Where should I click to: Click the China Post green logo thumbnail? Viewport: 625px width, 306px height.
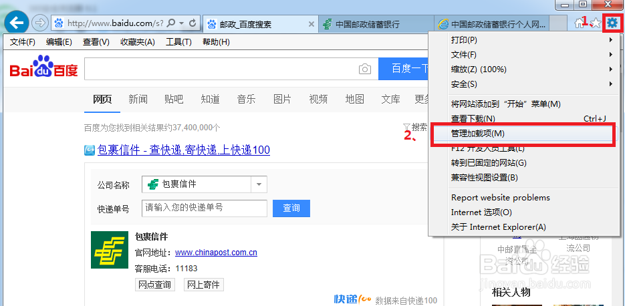pyautogui.click(x=110, y=250)
